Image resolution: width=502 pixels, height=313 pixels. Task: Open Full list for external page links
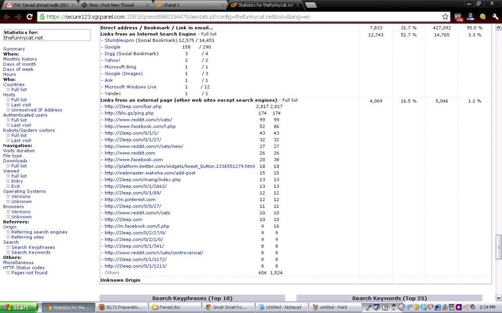click(290, 100)
